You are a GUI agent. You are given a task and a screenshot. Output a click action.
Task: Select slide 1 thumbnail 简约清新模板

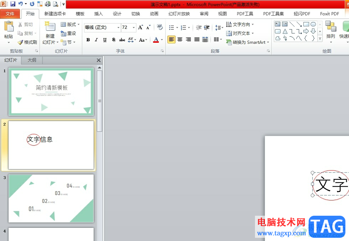coord(51,92)
